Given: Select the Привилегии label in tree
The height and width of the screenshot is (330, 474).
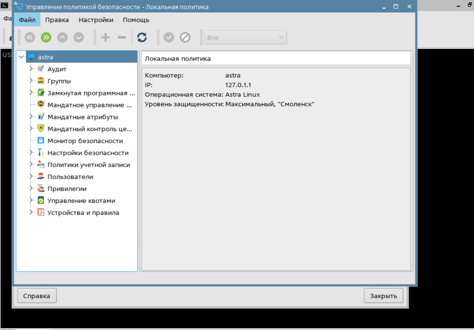Looking at the screenshot, I should [67, 189].
